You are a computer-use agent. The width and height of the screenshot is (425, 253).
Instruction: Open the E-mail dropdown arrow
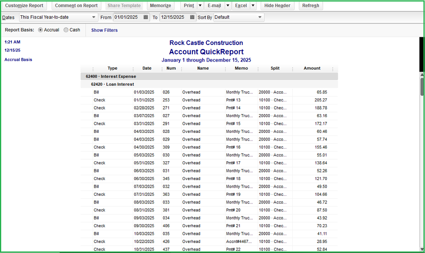click(228, 6)
